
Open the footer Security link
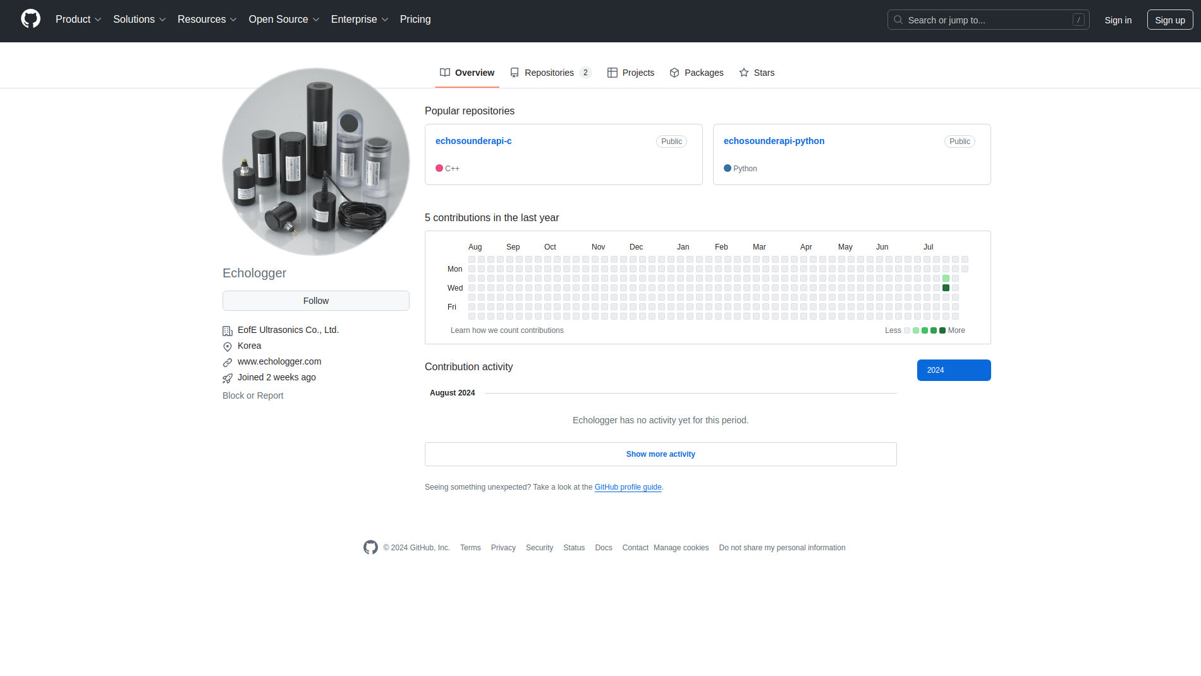coord(539,548)
